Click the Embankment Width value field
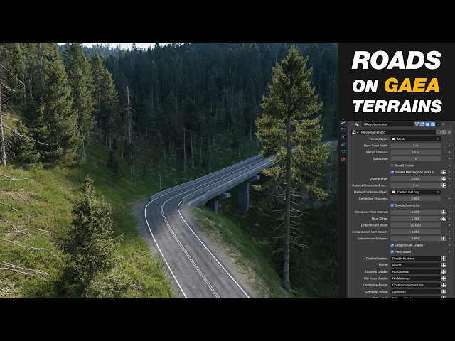The width and height of the screenshot is (455, 341). pyautogui.click(x=415, y=225)
